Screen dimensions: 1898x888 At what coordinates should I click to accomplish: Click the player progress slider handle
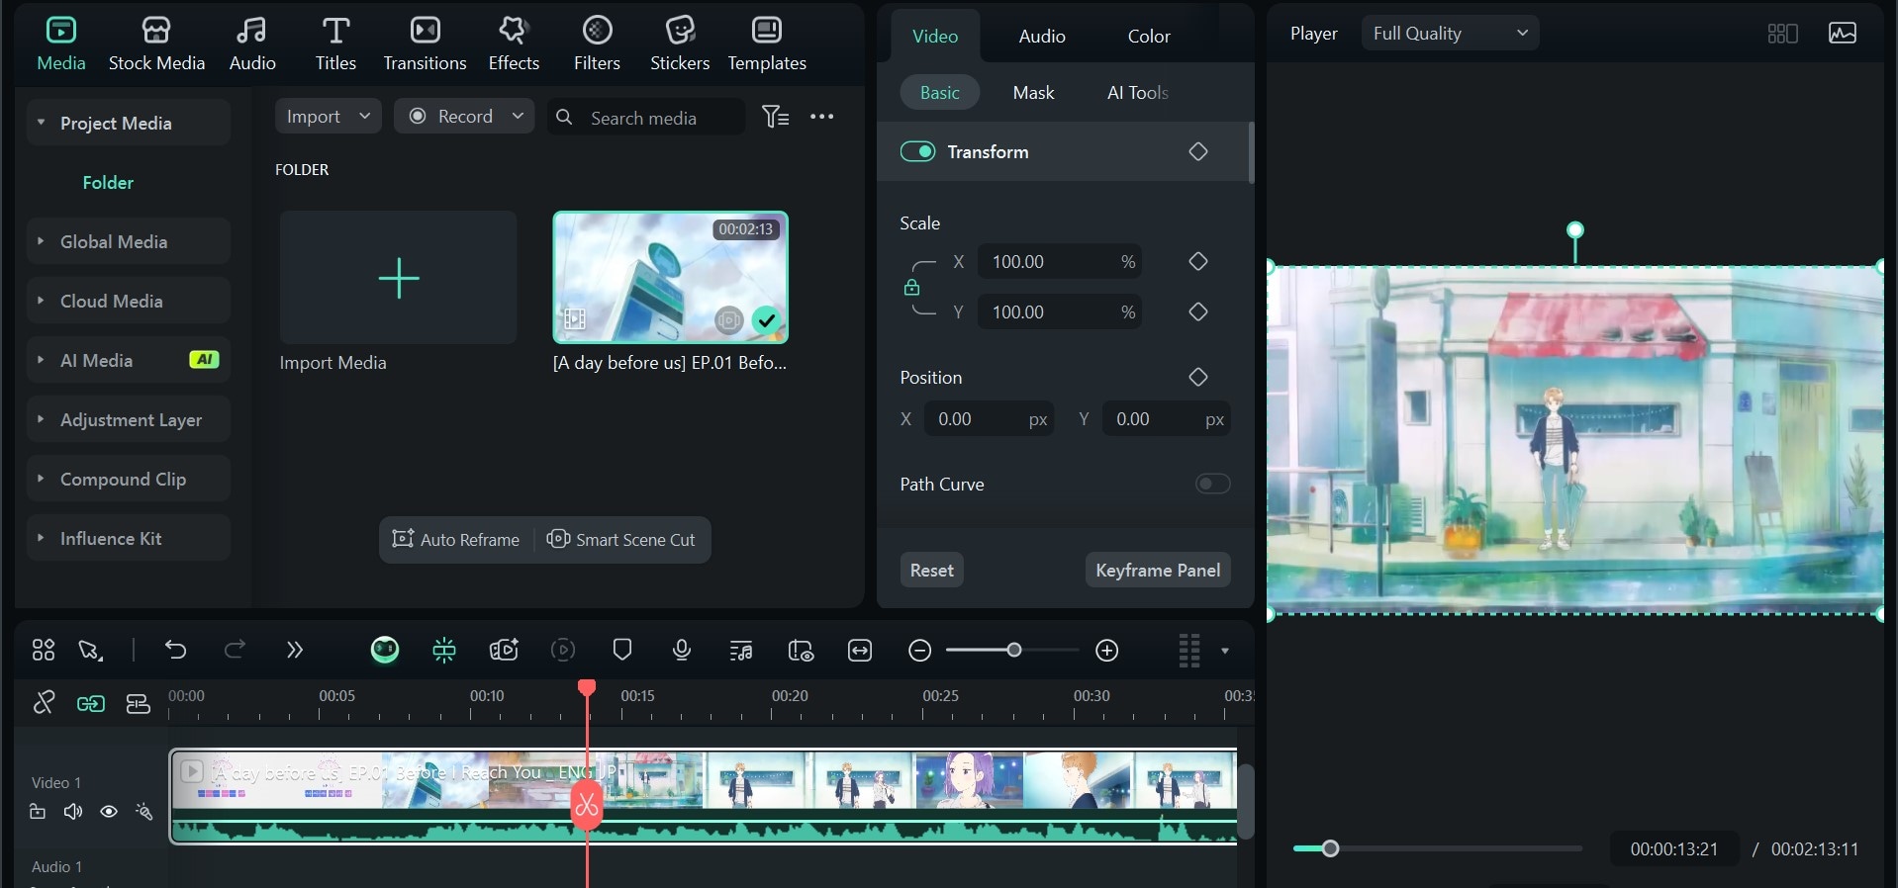click(x=1330, y=848)
